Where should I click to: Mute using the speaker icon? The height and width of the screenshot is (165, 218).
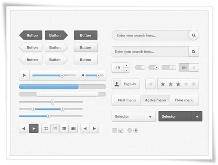pos(83,75)
